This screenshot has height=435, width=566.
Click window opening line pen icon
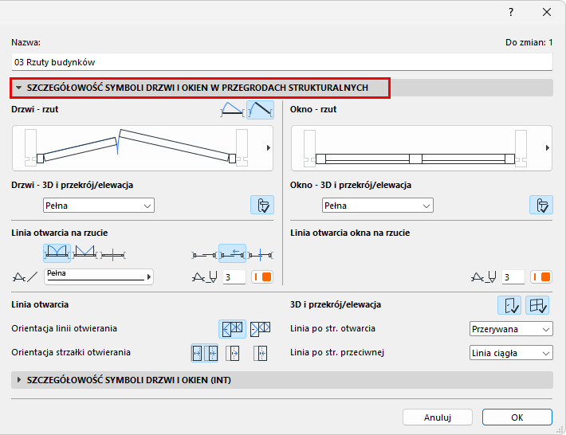(x=484, y=277)
